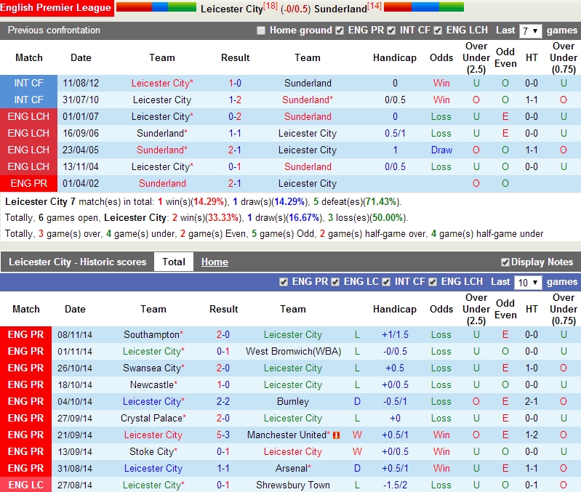Click the 1-2 result on 31/07/10
This screenshot has height=492, width=581.
point(235,100)
